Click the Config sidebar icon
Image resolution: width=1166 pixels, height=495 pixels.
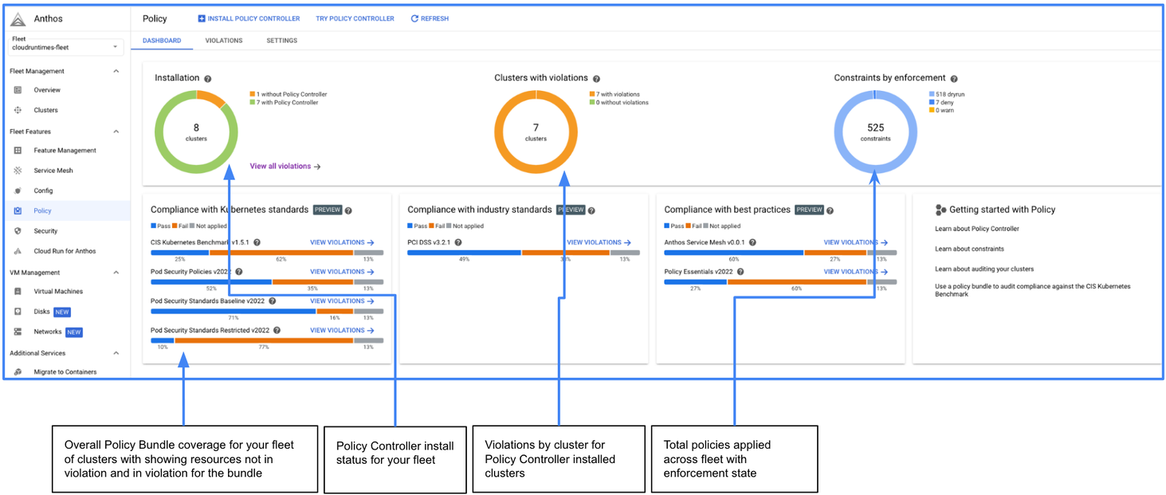[18, 191]
